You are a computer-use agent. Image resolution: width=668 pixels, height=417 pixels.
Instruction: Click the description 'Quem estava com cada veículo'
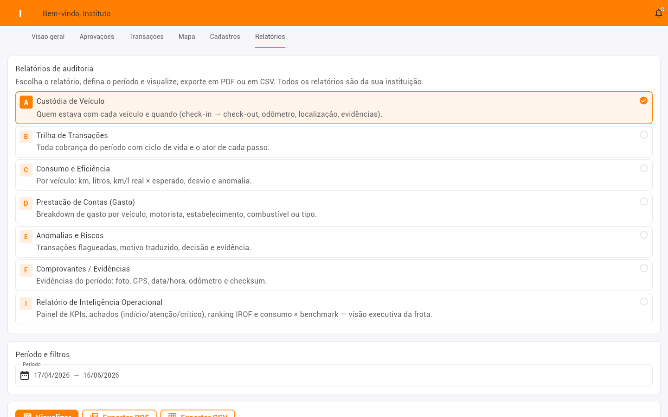(209, 114)
